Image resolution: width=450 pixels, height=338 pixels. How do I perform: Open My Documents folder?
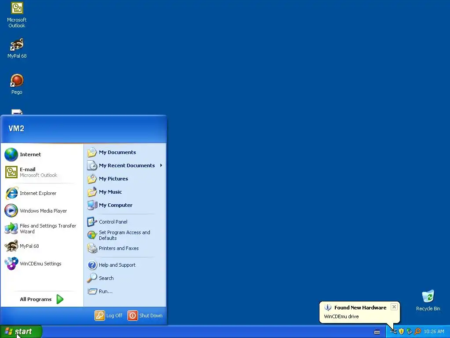click(125, 152)
